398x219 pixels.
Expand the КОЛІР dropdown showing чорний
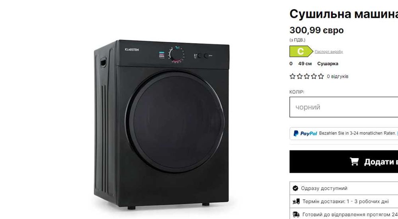coord(344,107)
